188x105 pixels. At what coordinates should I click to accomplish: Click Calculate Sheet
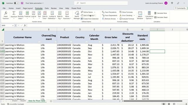point(161,17)
